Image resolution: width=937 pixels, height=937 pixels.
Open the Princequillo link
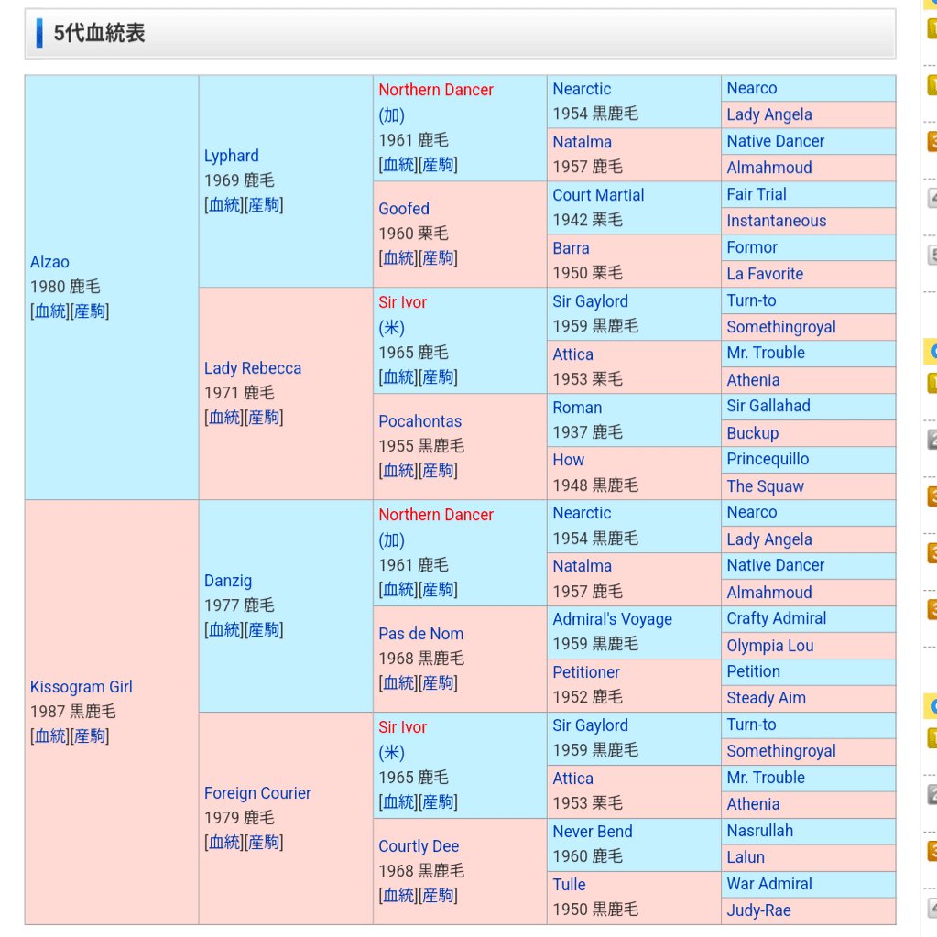768,459
